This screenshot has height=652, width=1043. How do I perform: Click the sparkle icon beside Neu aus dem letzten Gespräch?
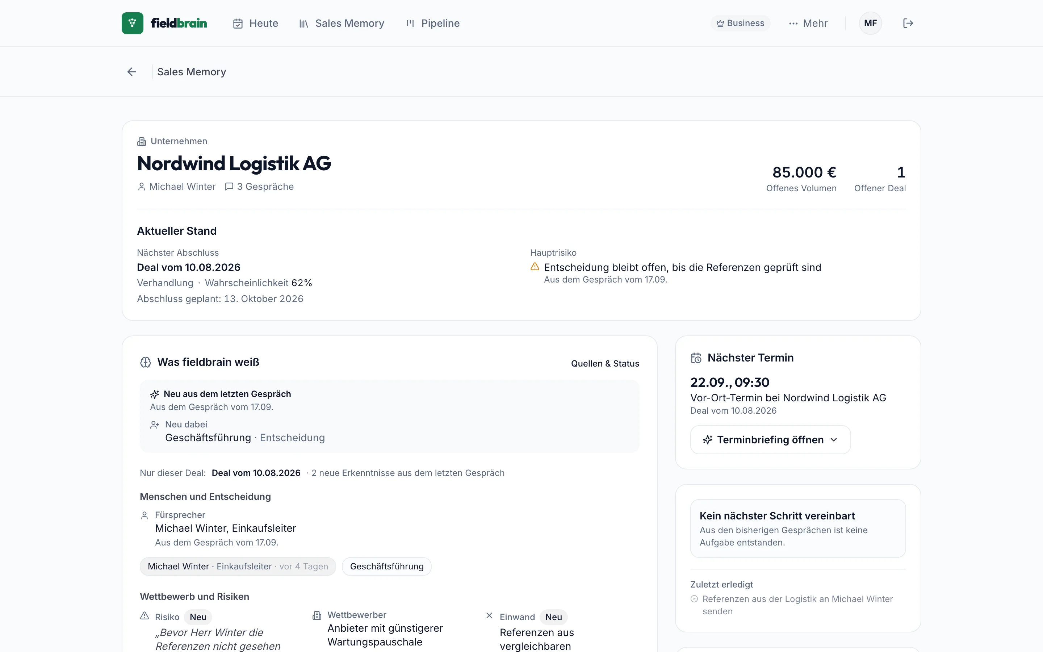(155, 394)
